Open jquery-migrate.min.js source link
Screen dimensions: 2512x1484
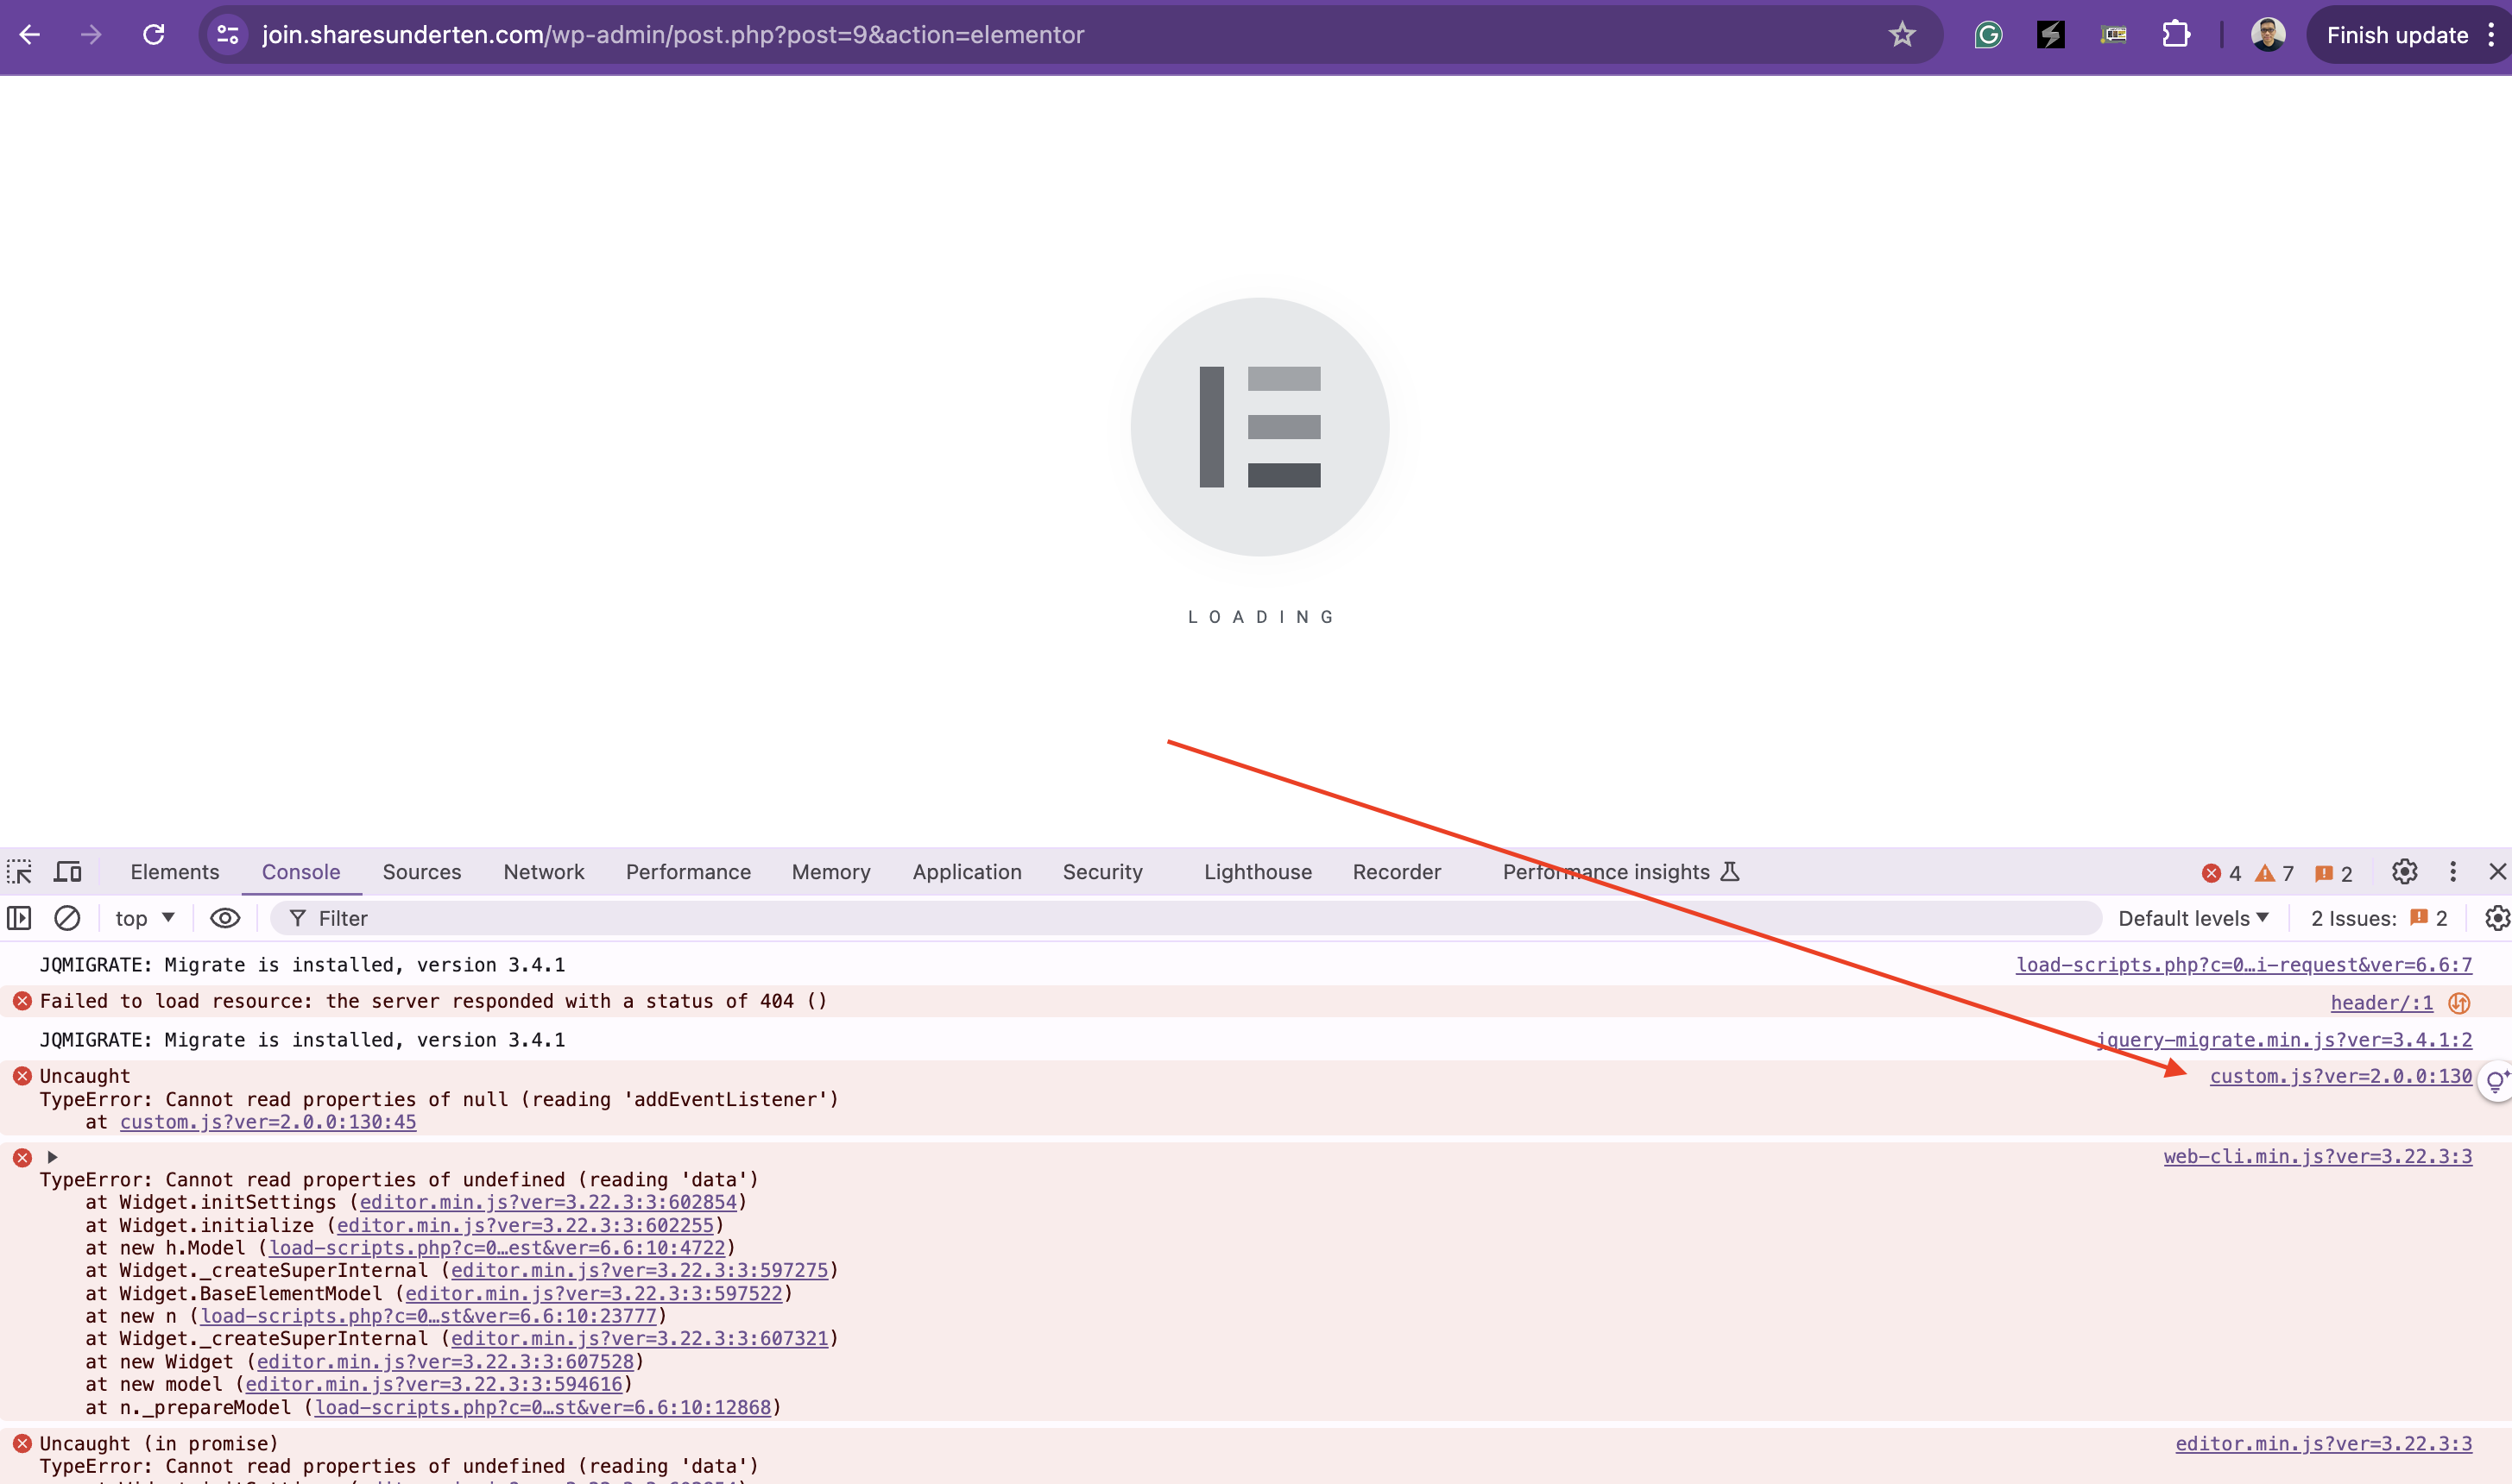point(2284,1040)
